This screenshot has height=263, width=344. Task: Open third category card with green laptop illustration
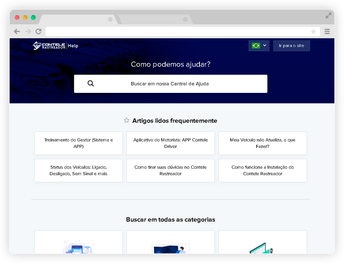pyautogui.click(x=263, y=242)
